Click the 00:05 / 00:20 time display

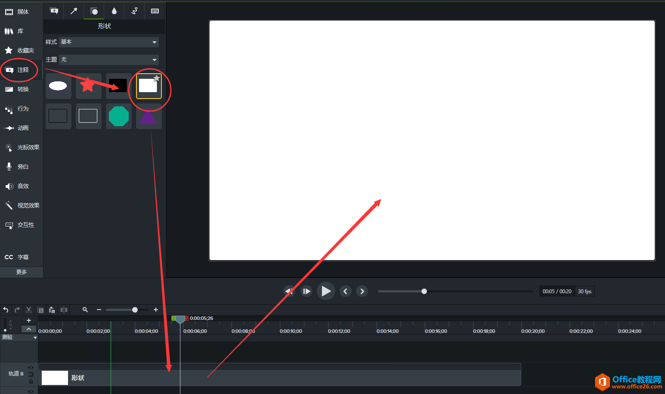point(557,292)
